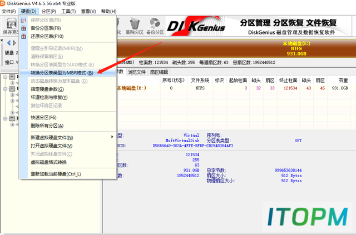Open submenu arrow of 新建虚拟硬盘文件(N)
This screenshot has width=356, height=235.
(x=112, y=137)
